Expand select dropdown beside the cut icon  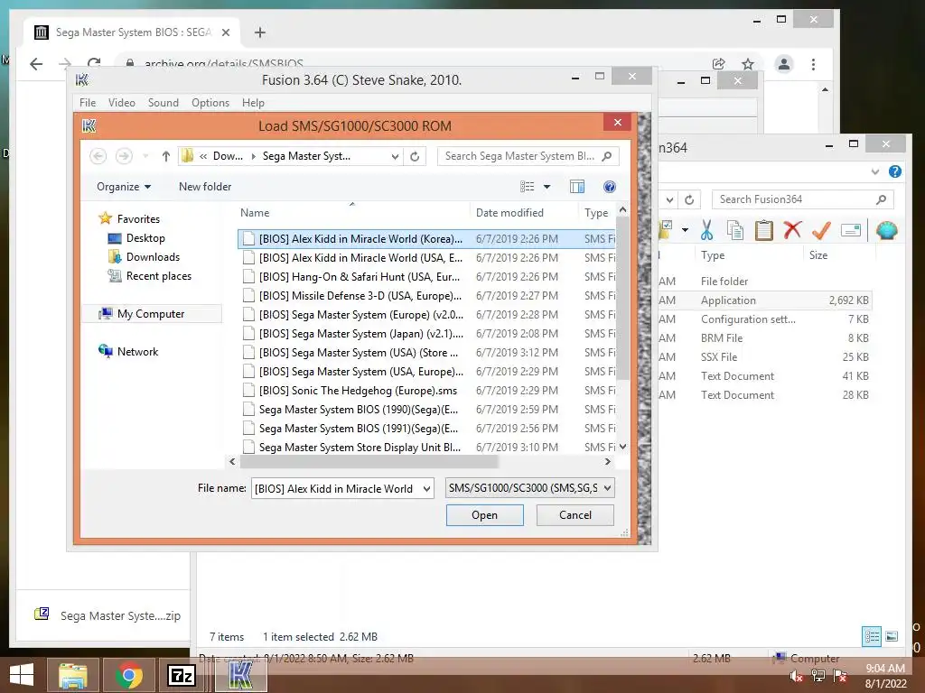click(x=685, y=230)
